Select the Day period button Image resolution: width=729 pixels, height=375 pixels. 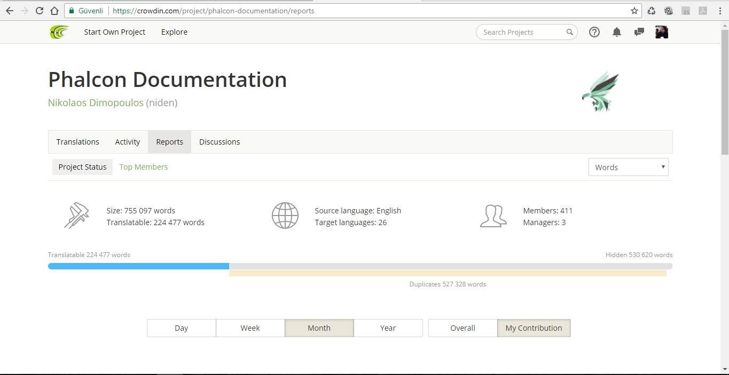(x=182, y=328)
